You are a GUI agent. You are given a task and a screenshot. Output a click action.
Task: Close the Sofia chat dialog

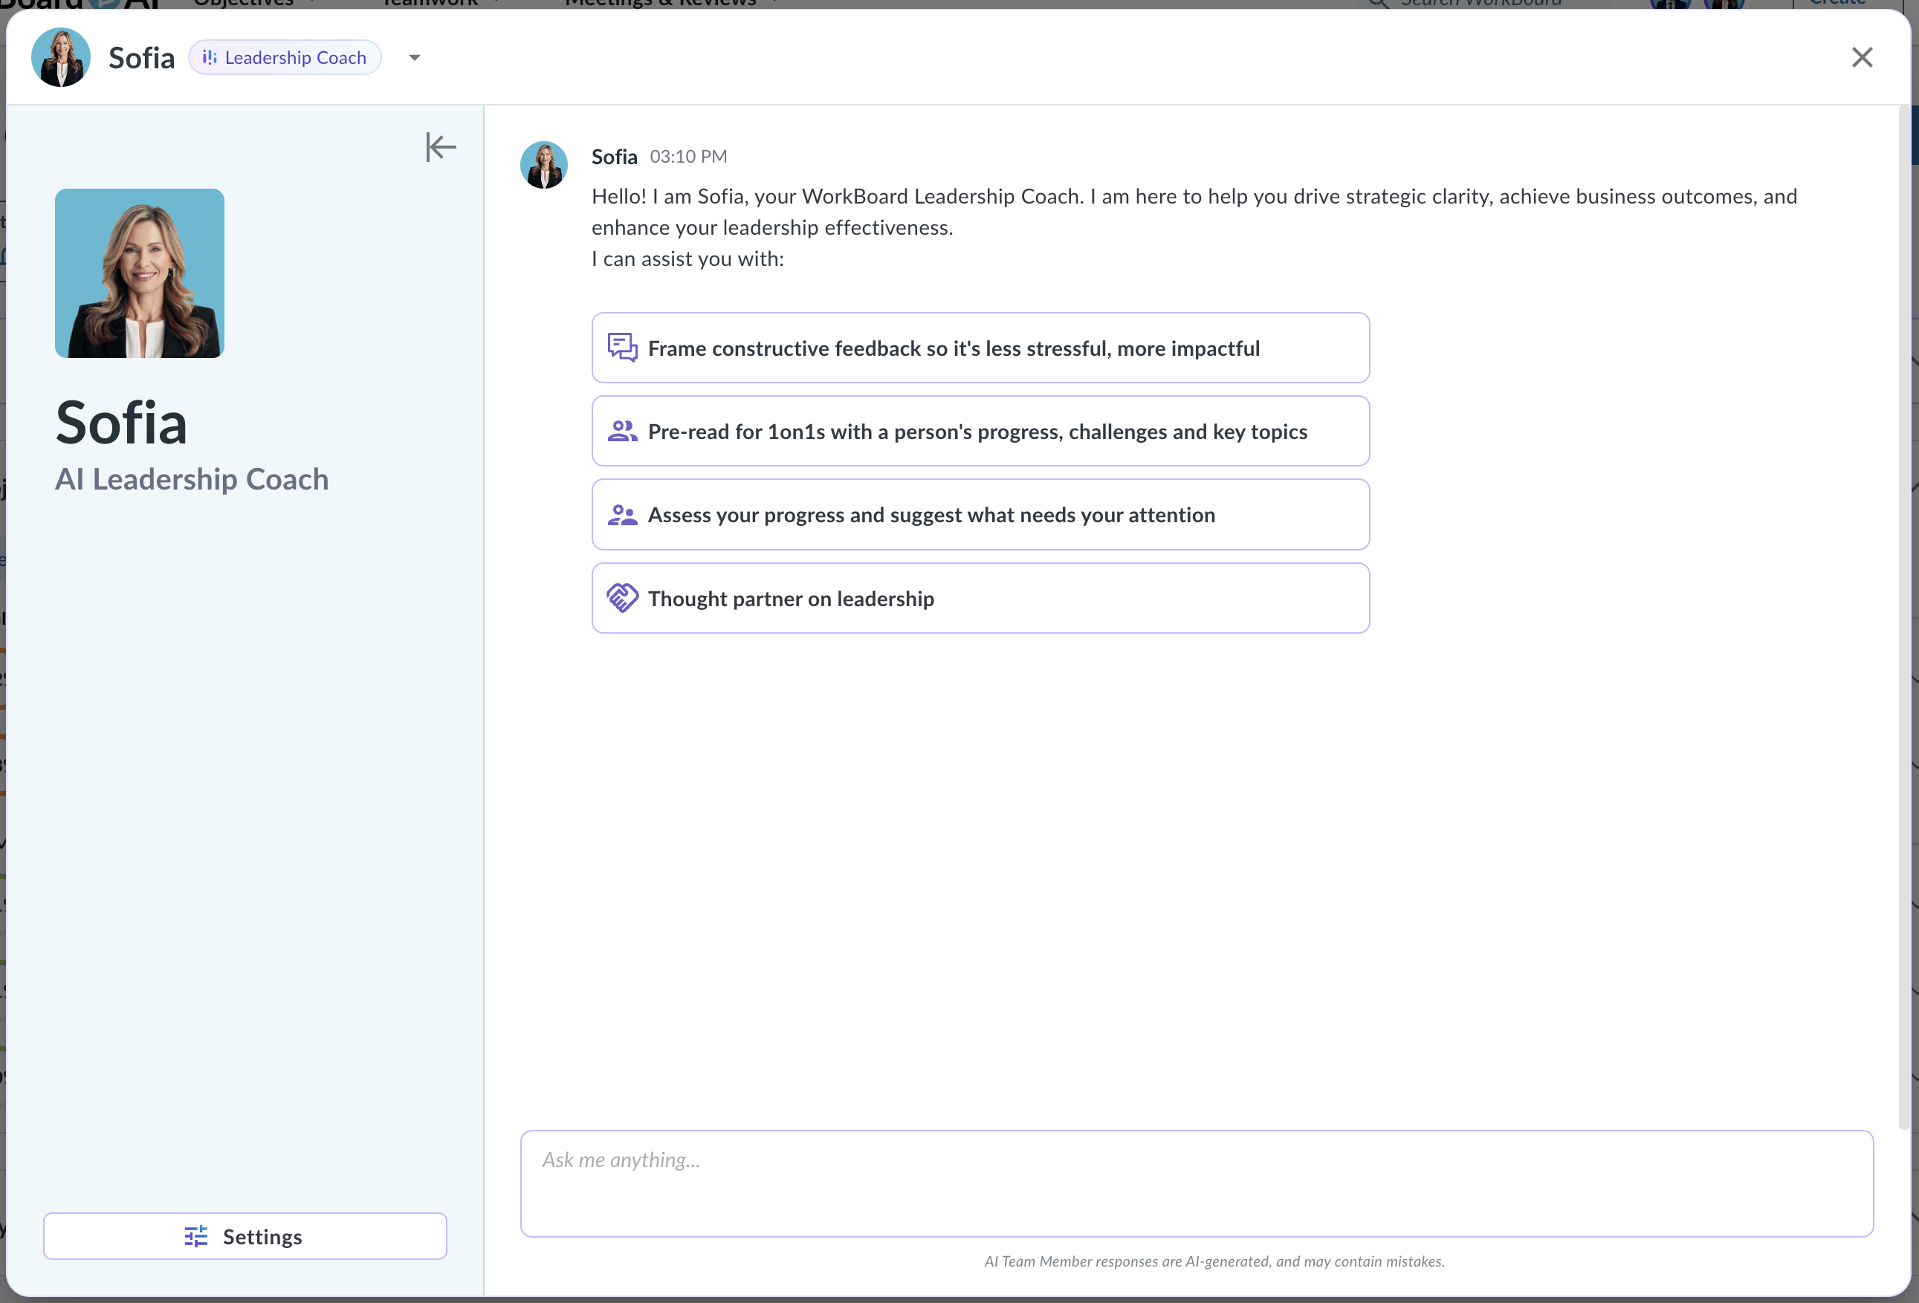[1862, 58]
